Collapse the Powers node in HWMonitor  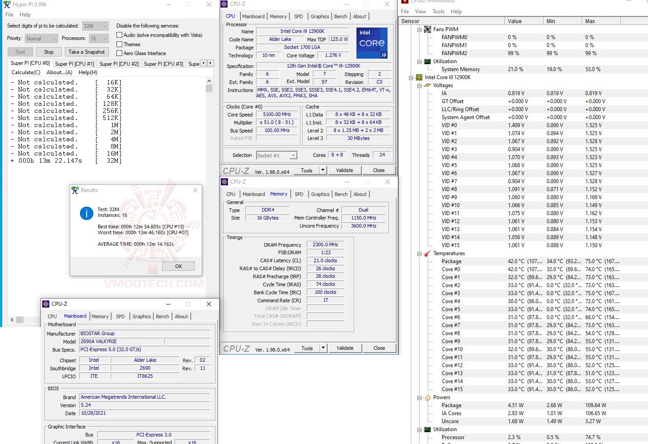click(x=419, y=398)
